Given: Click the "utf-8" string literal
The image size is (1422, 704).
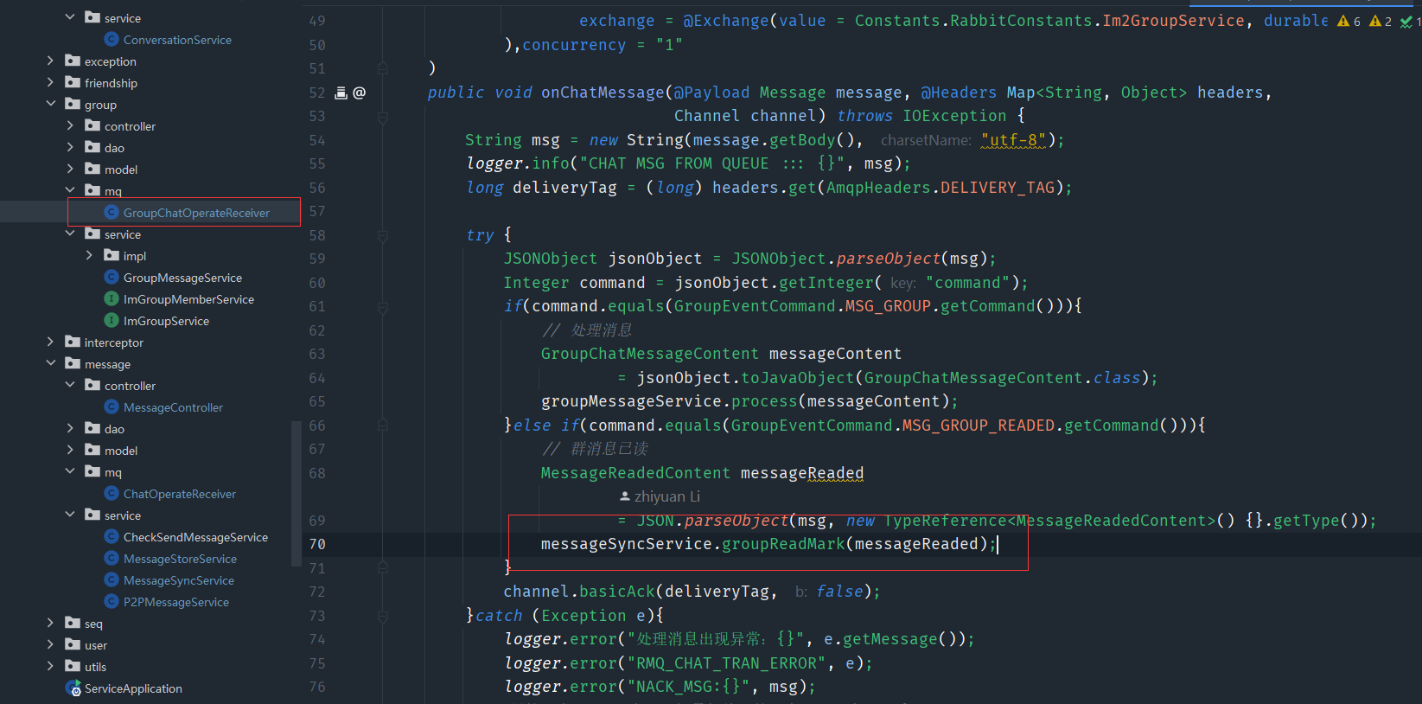Looking at the screenshot, I should 1013,140.
